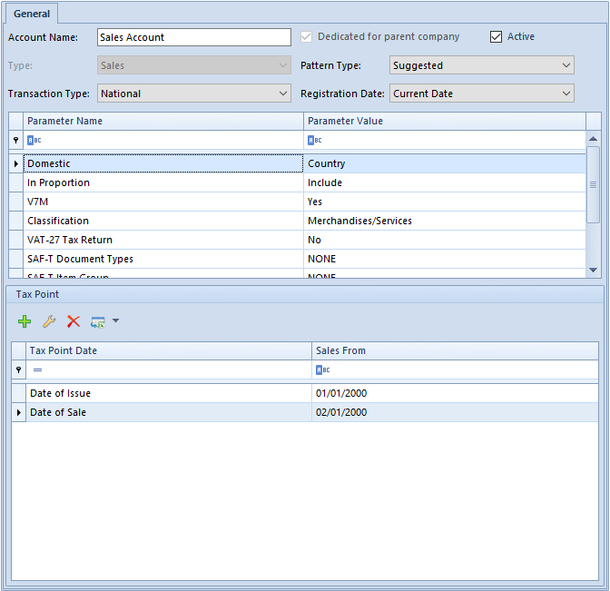The height and width of the screenshot is (591, 610).
Task: Click the Date of Sale row indicator arrow
Action: (18, 412)
